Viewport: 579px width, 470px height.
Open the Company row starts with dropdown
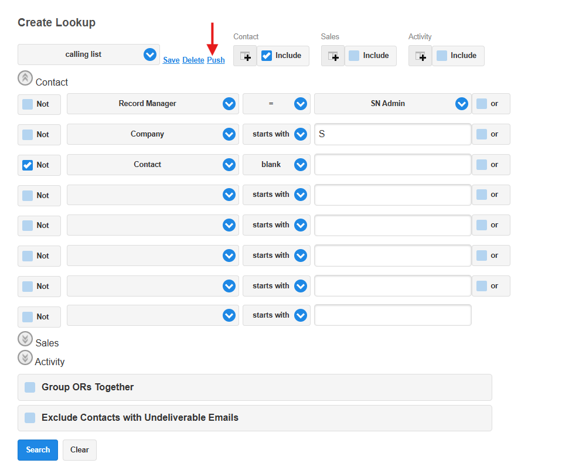(x=277, y=134)
